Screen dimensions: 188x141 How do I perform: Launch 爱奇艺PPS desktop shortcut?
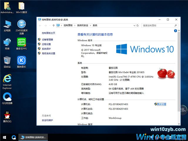coord(21,44)
